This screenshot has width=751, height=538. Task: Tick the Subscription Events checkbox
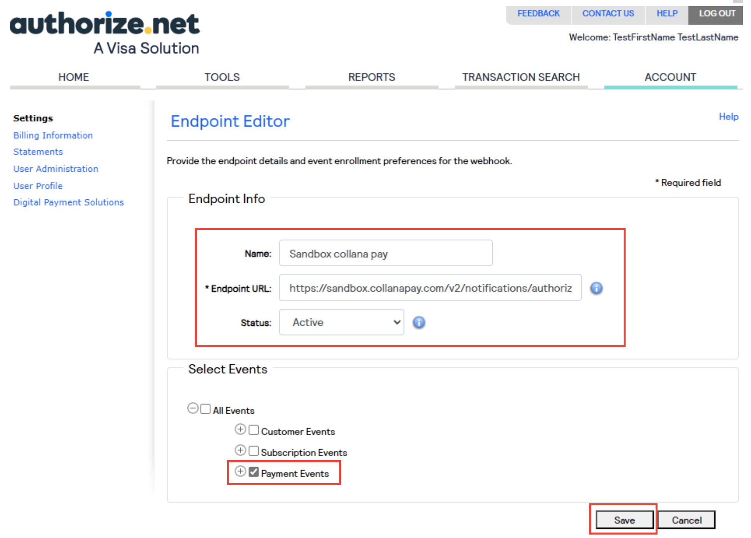[x=254, y=451]
